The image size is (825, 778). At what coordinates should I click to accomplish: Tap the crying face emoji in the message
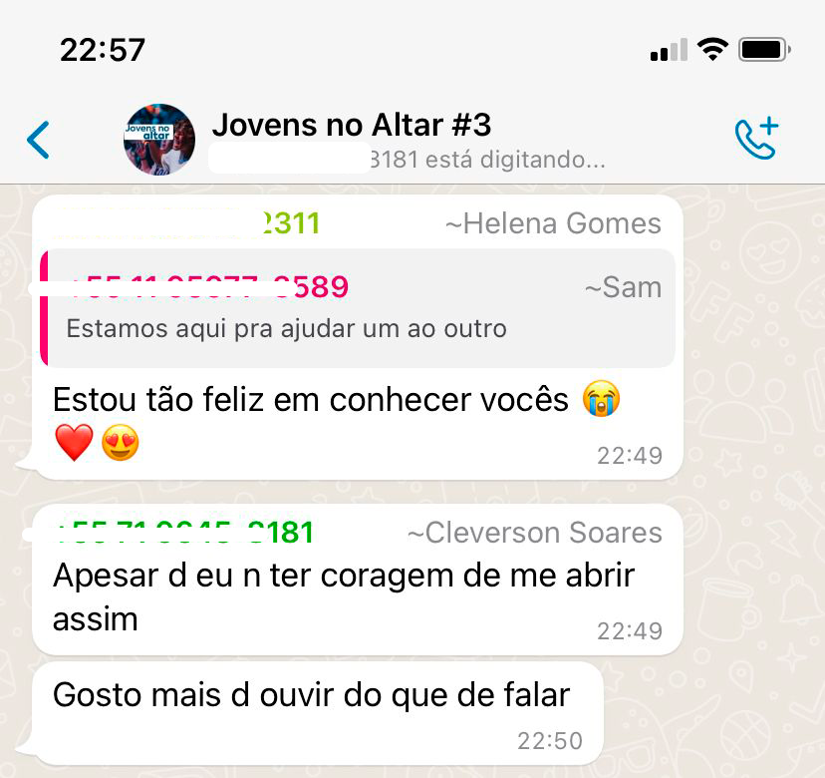point(602,399)
